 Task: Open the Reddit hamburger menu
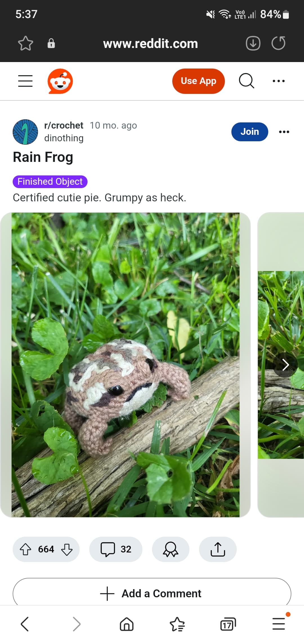point(25,81)
